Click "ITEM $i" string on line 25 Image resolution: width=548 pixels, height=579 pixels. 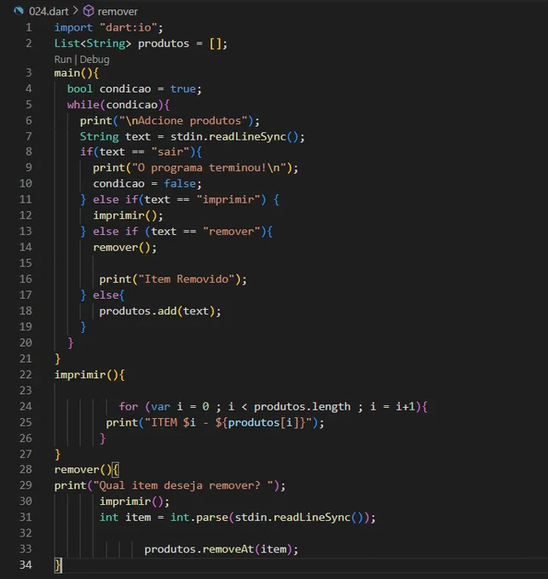coord(170,422)
